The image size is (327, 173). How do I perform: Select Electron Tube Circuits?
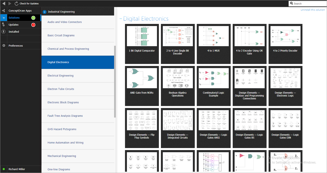(x=78, y=89)
